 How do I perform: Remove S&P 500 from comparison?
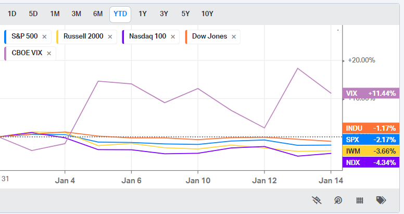click(x=44, y=36)
